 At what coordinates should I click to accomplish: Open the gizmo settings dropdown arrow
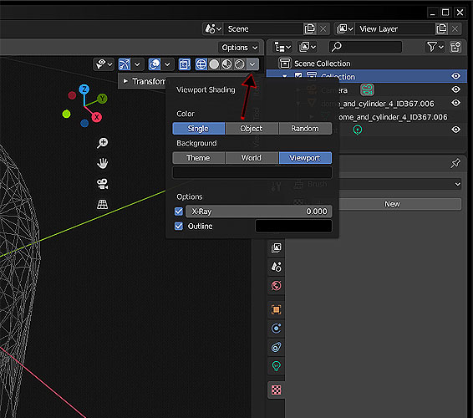click(137, 64)
